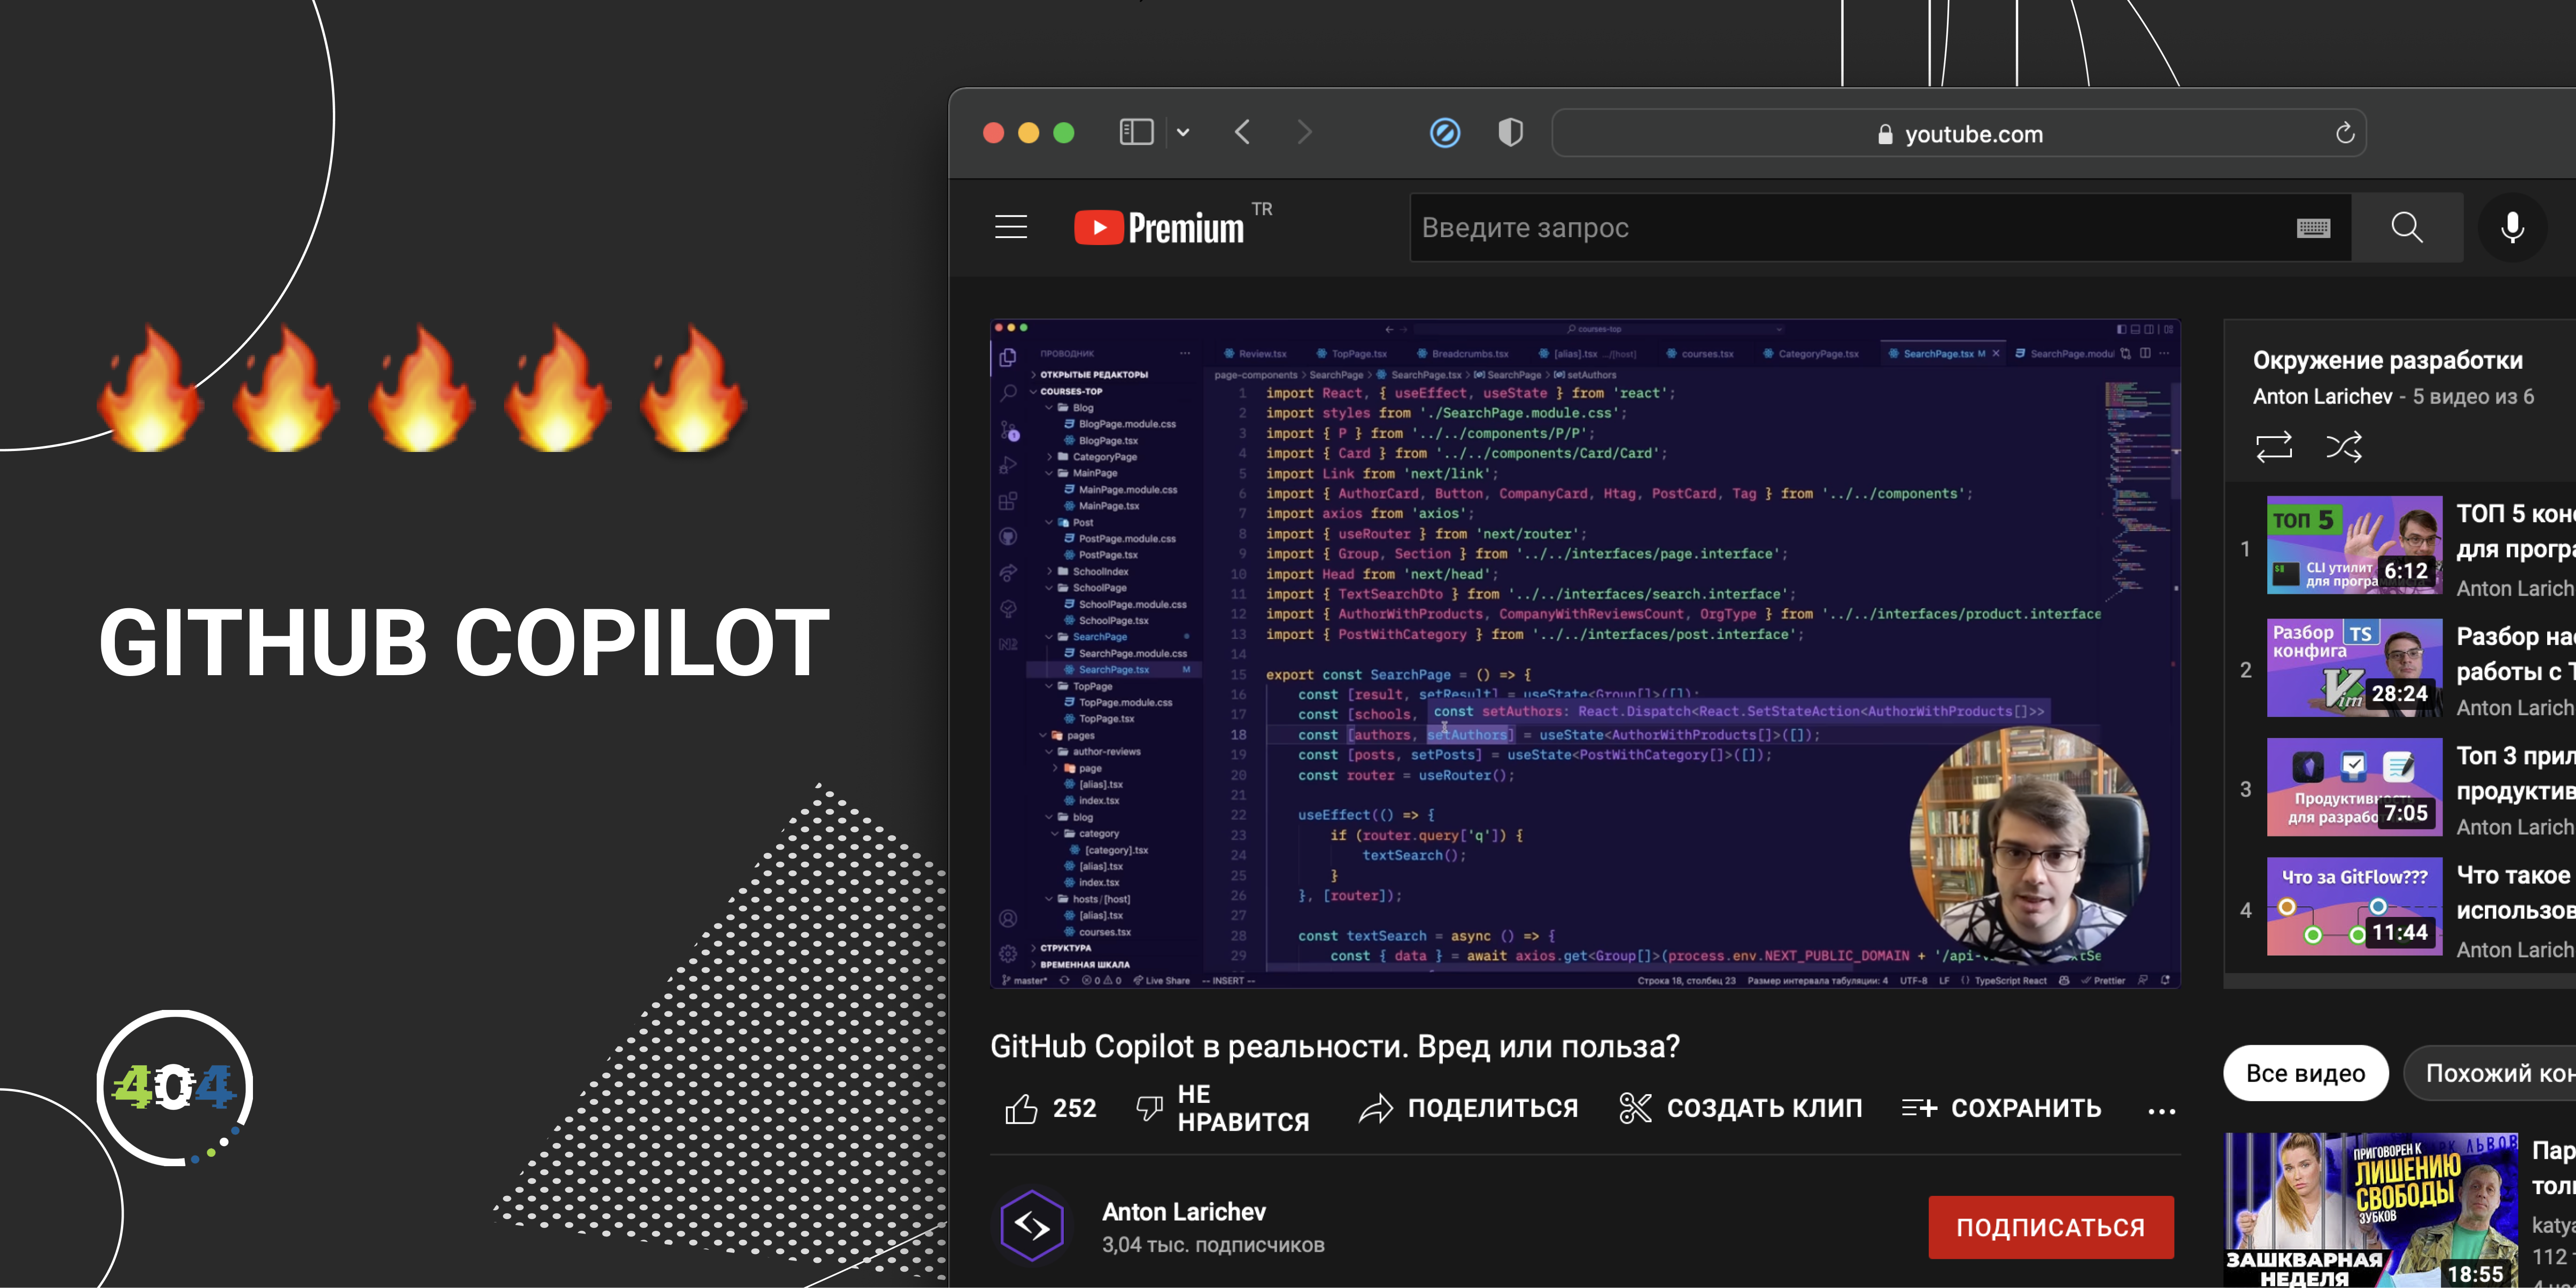This screenshot has width=2576, height=1288.
Task: Click ПОДЕЛИТЬСЯ share button
Action: (x=1468, y=1108)
